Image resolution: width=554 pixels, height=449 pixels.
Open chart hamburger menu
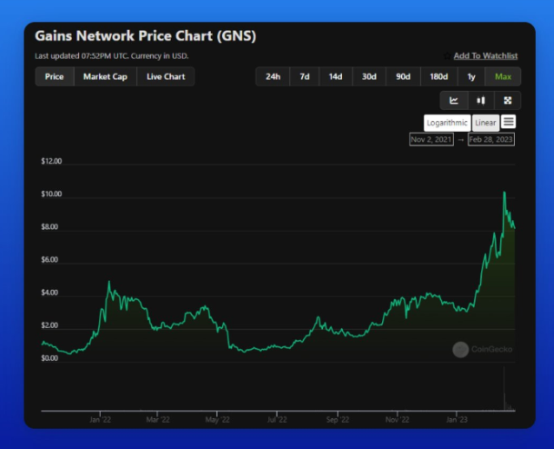[509, 122]
